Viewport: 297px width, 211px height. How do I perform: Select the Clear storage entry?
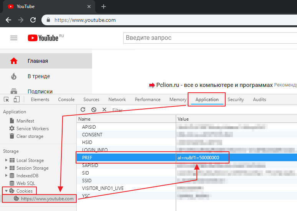point(30,136)
